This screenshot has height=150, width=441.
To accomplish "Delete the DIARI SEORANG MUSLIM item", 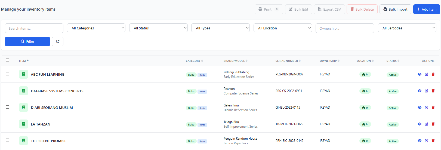I will 433,108.
